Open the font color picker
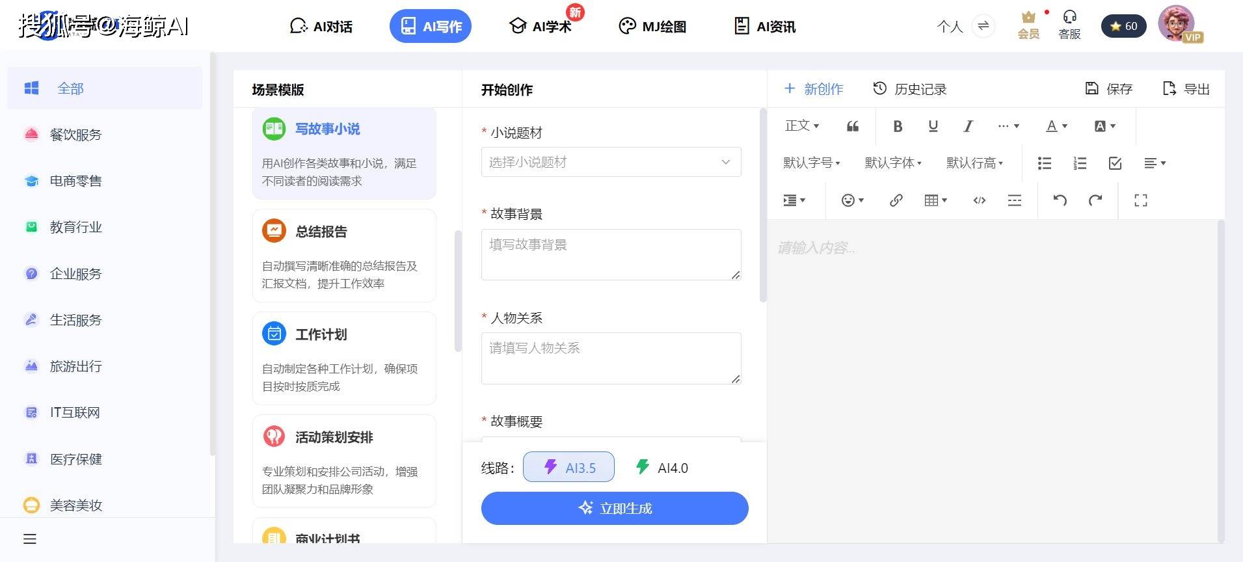The height and width of the screenshot is (562, 1243). (x=1056, y=126)
